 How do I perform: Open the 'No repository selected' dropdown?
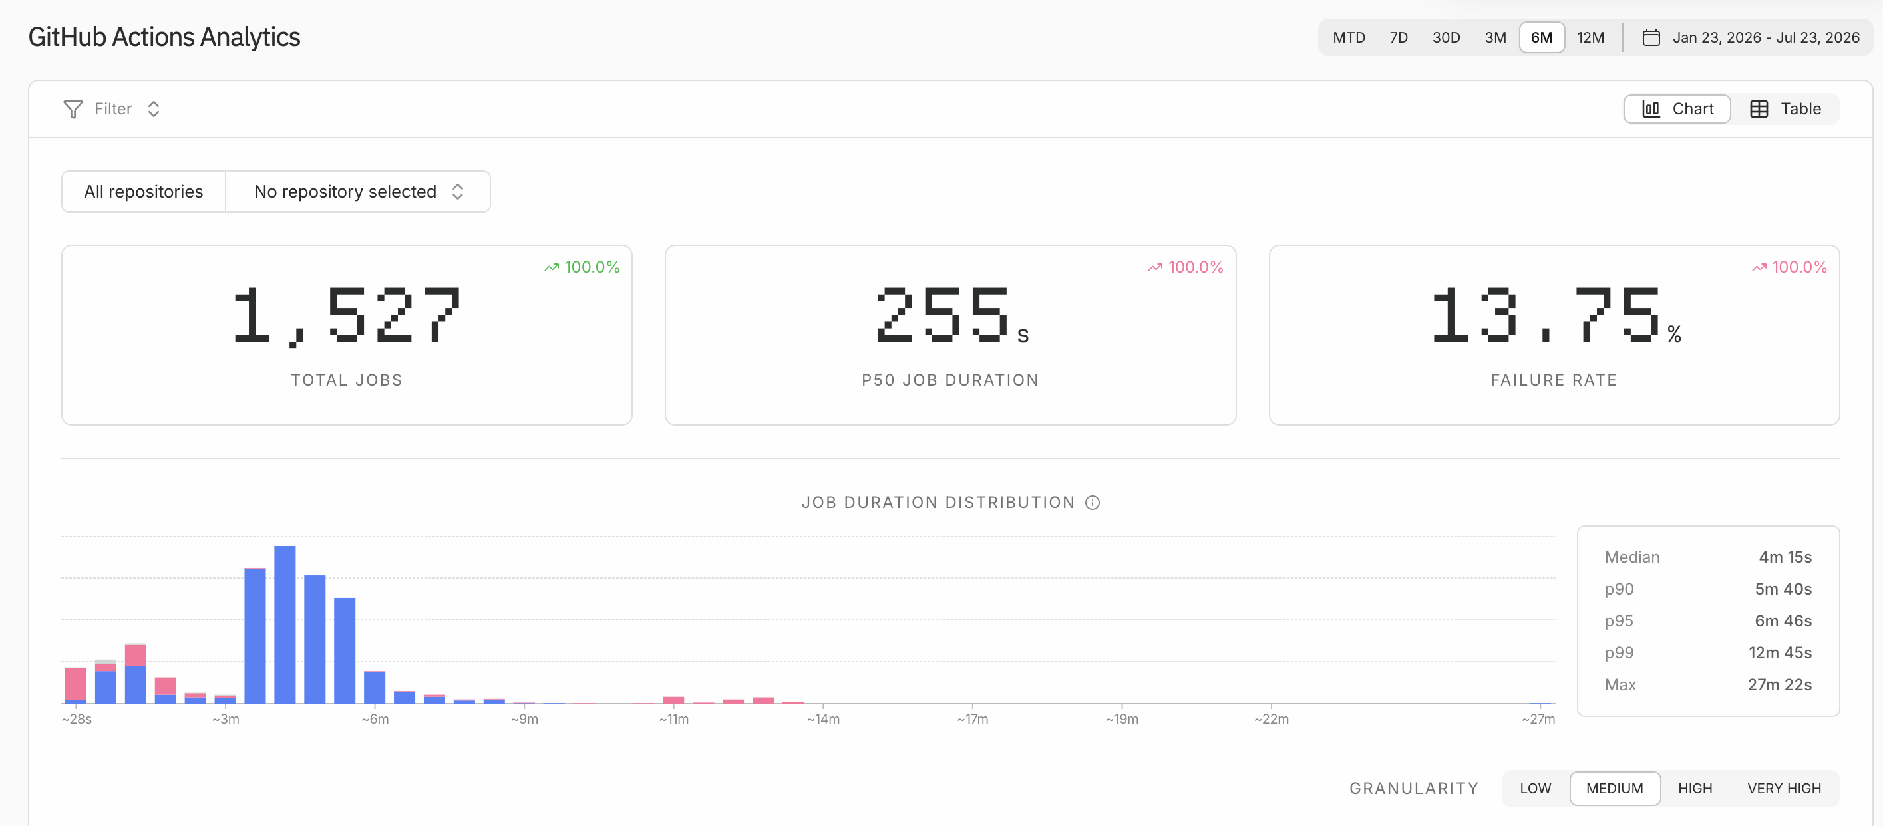point(358,192)
